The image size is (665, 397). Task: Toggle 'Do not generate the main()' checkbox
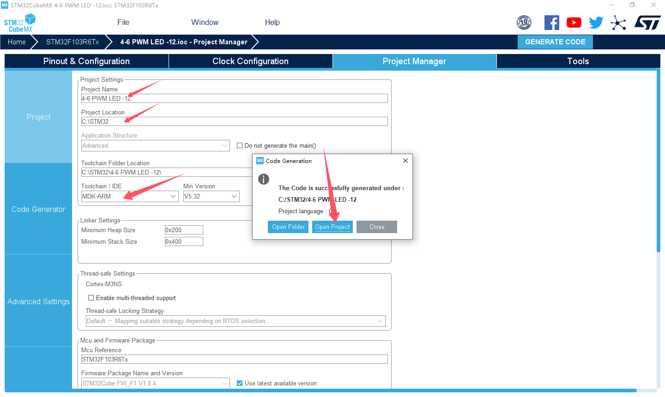pos(240,145)
